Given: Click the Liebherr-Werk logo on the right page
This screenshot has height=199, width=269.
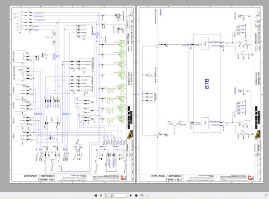Looking at the screenshot, I should (x=258, y=117).
